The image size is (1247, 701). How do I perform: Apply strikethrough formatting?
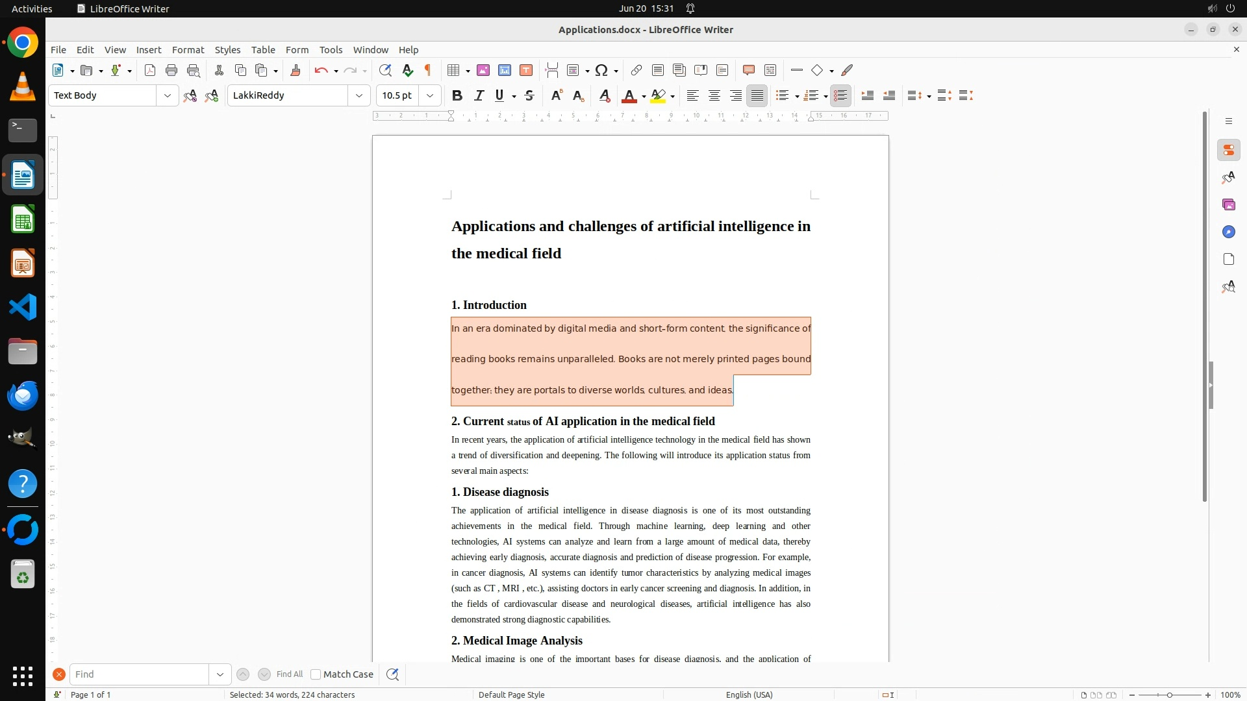click(x=529, y=95)
